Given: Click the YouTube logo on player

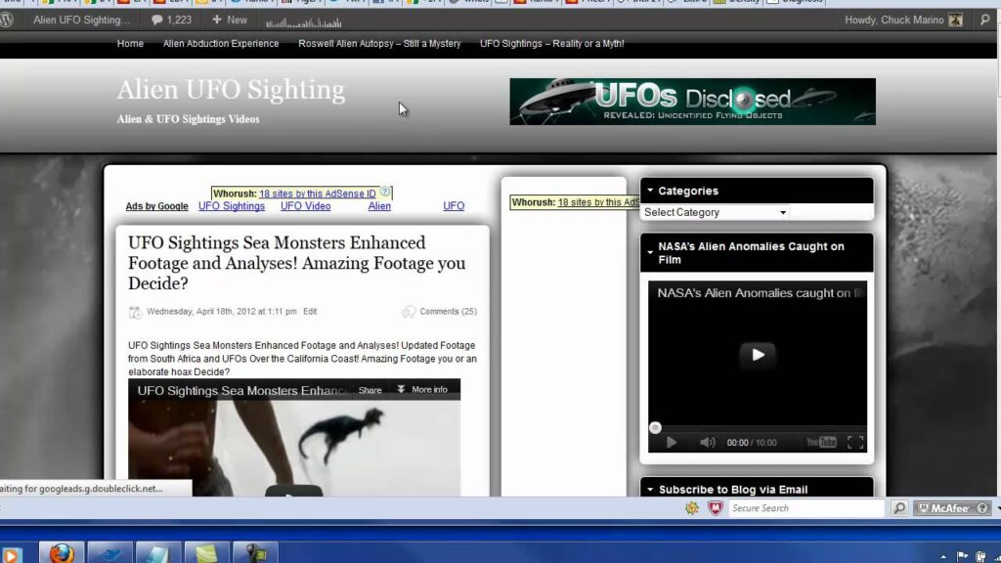Looking at the screenshot, I should point(821,443).
